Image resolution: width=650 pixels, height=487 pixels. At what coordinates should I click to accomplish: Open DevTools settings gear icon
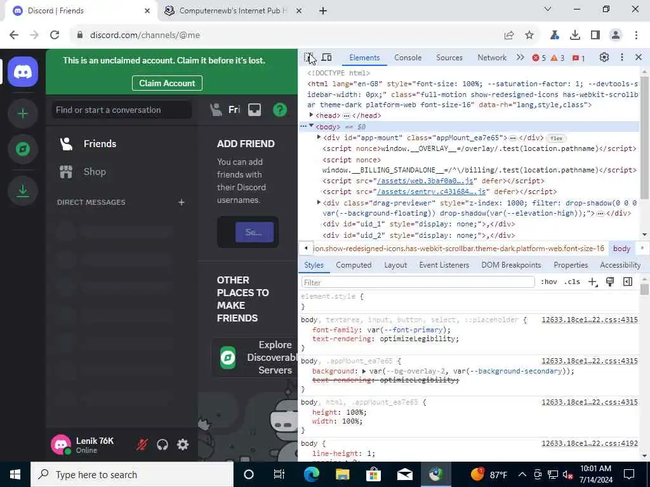604,58
